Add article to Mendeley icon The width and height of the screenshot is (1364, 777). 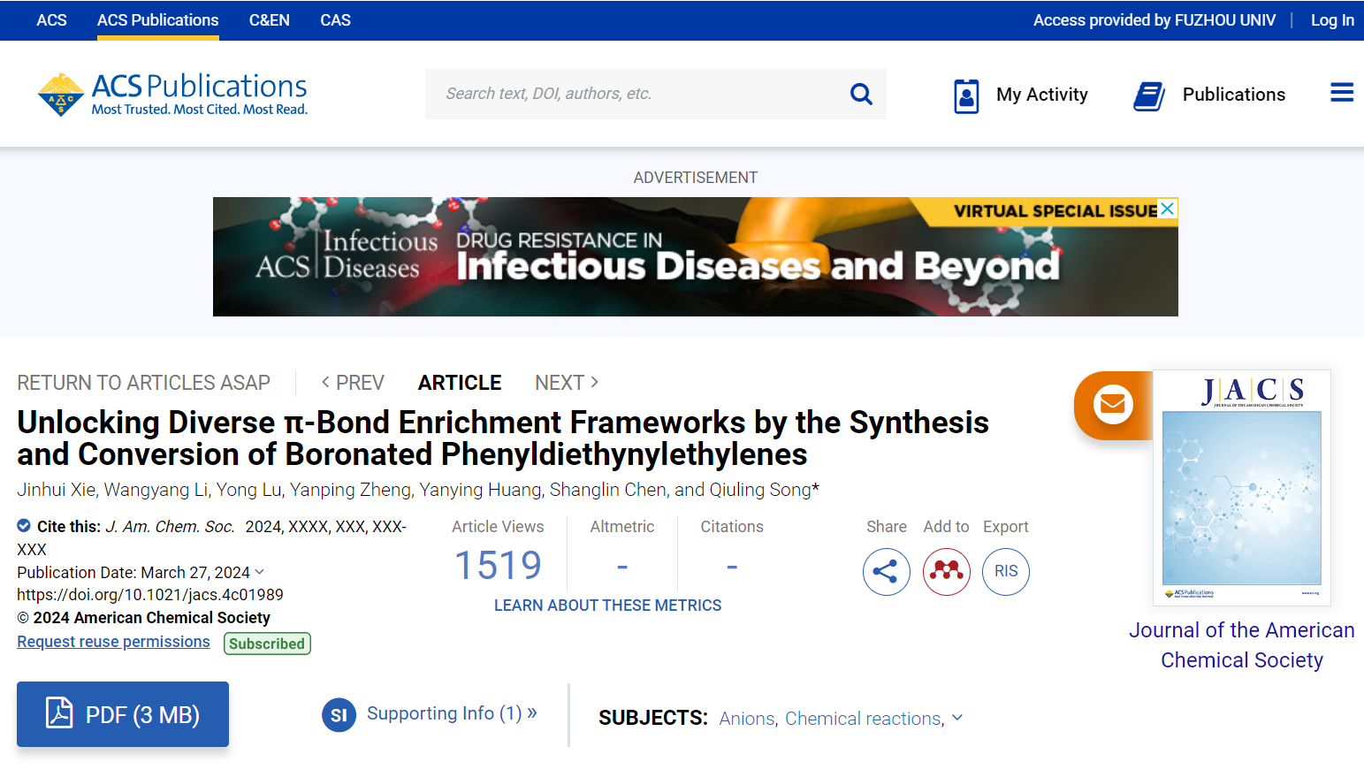coord(946,572)
